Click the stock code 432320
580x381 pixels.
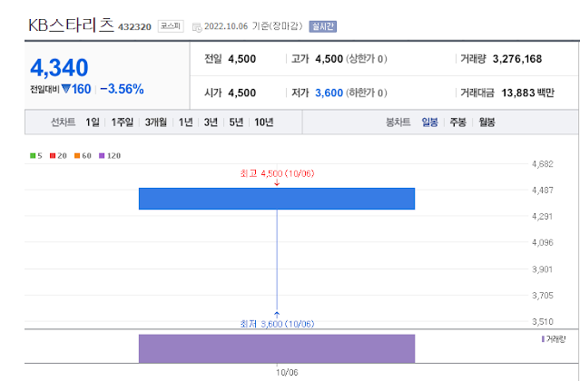coord(134,27)
